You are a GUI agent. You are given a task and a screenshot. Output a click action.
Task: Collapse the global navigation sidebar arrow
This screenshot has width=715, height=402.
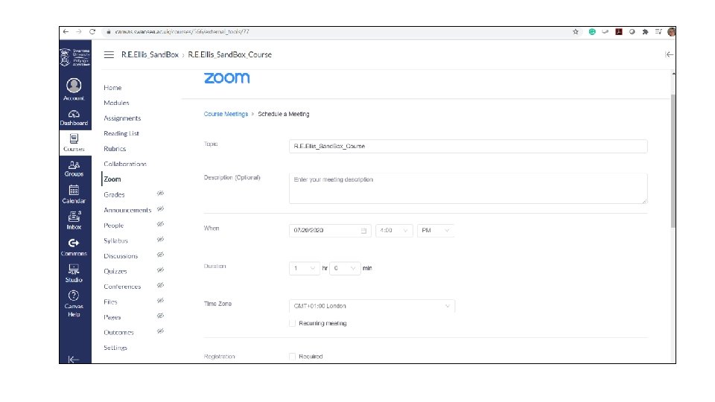(74, 359)
